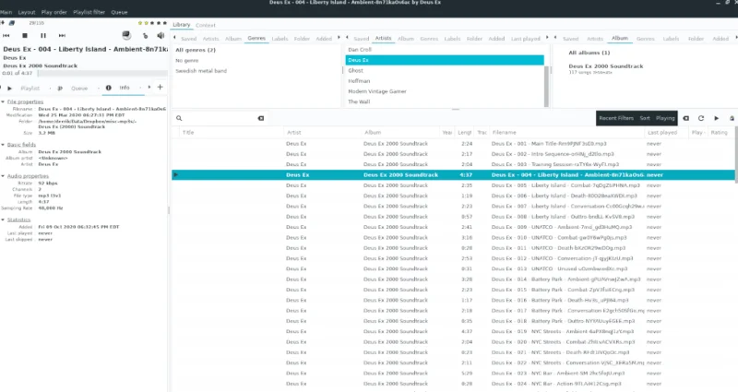This screenshot has width=738, height=392.
Task: Collapse the File properties section
Action: pos(3,101)
